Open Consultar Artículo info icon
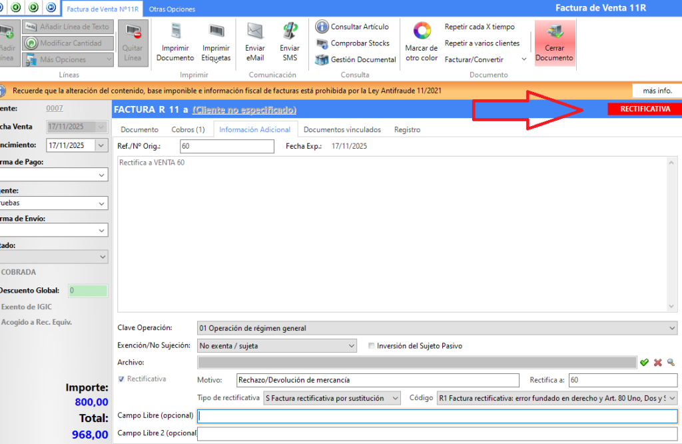This screenshot has width=682, height=444. click(322, 27)
